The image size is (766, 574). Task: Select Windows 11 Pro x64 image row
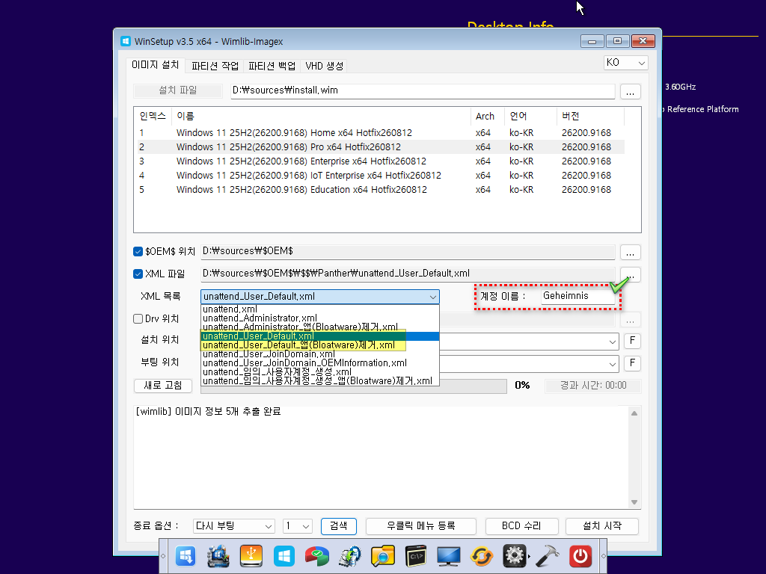381,147
